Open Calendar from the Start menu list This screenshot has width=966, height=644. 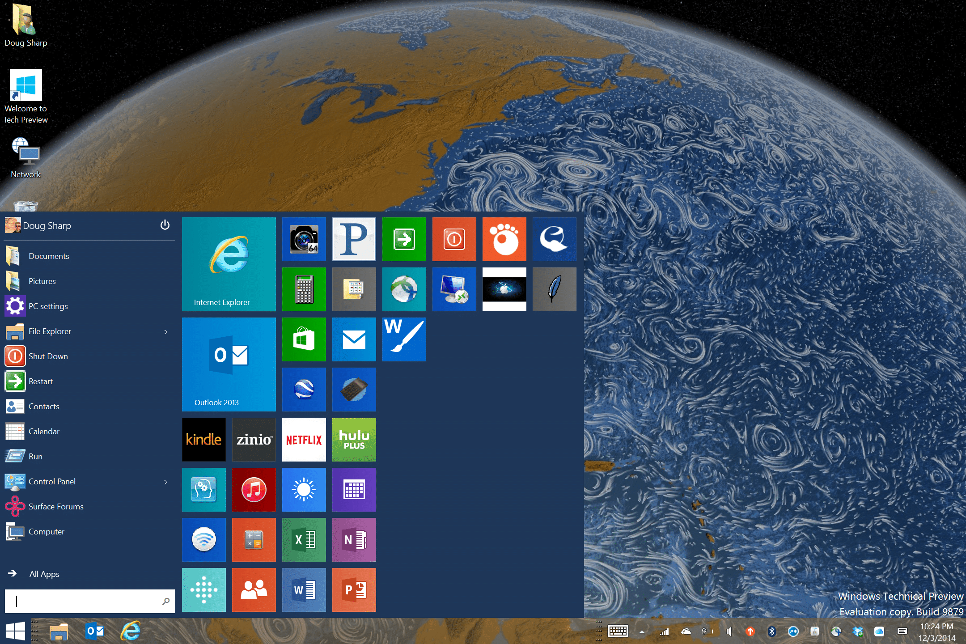pyautogui.click(x=89, y=432)
